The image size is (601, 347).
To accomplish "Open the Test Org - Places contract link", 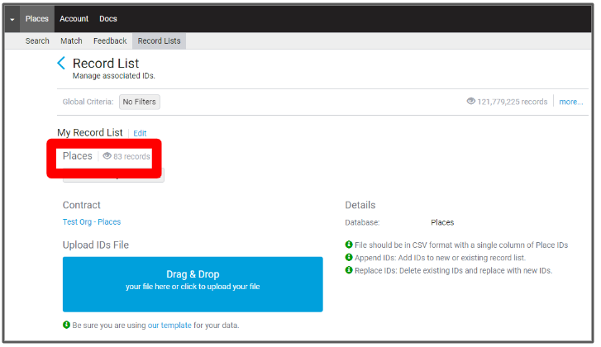I will 92,221.
